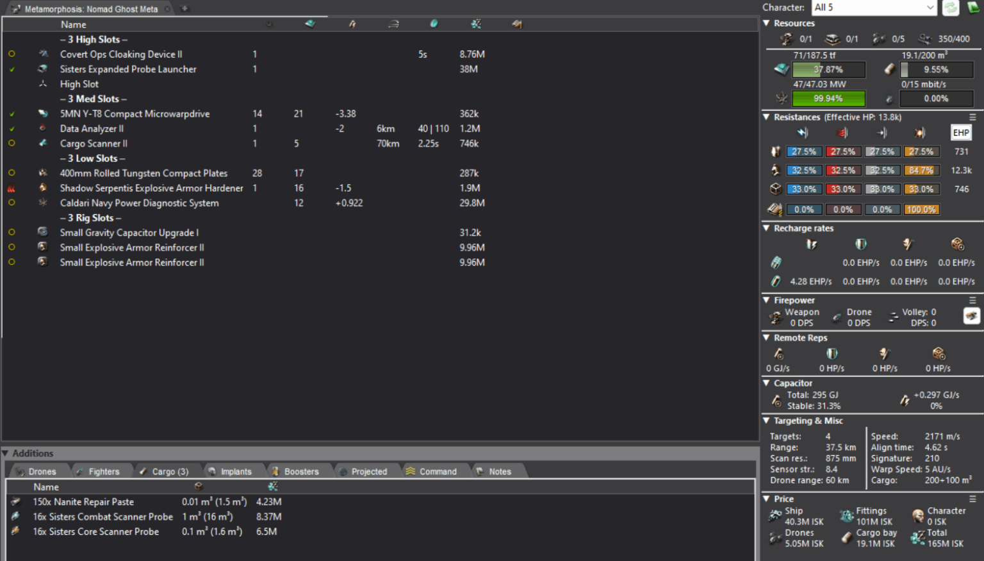Screen dimensions: 984x561
Task: Toggle state of Shadow Serpentis Explosive Armor Hardener
Action: pos(12,188)
